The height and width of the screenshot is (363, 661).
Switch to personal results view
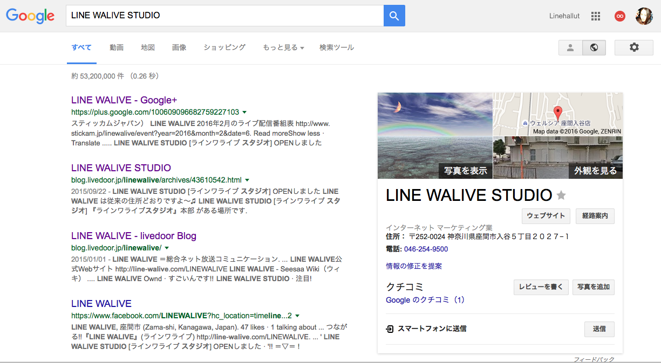point(570,47)
